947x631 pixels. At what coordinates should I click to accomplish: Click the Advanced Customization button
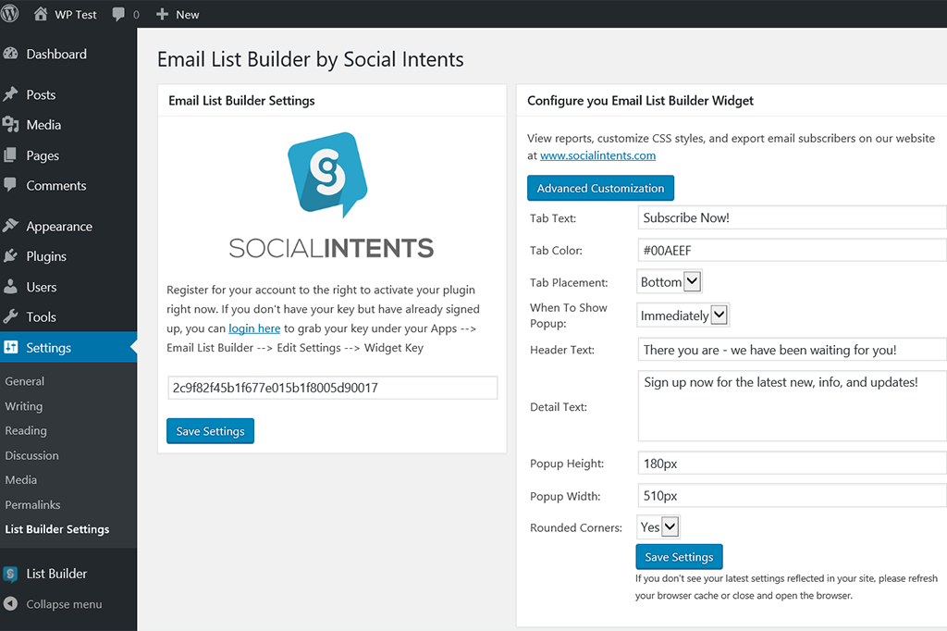[x=600, y=189]
